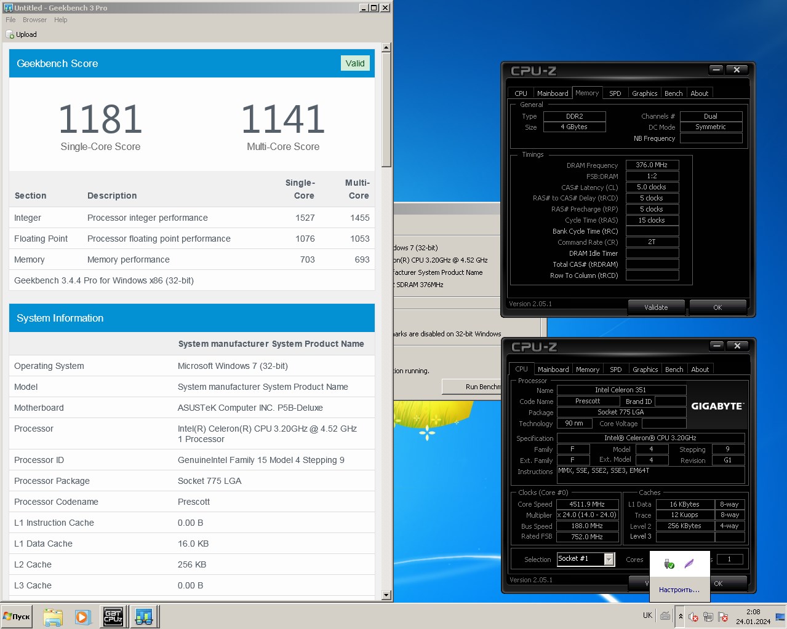Click the Single-Core Score 1181
Viewport: 787px width, 629px height.
(100, 119)
